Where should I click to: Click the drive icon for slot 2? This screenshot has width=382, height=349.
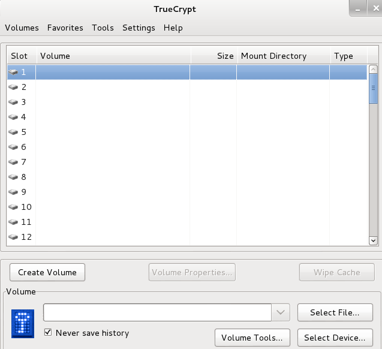(x=13, y=87)
